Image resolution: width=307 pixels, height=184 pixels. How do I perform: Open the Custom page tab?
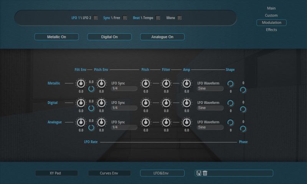click(271, 15)
